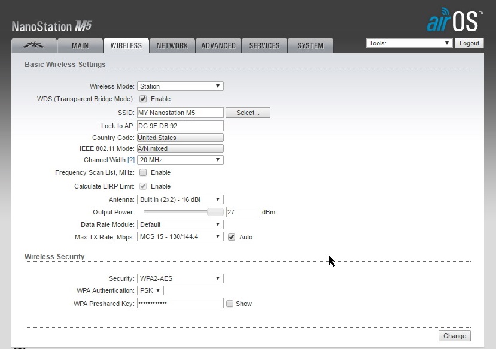Image resolution: width=496 pixels, height=349 pixels.
Task: Open the Max TX Rate dropdown
Action: point(180,236)
